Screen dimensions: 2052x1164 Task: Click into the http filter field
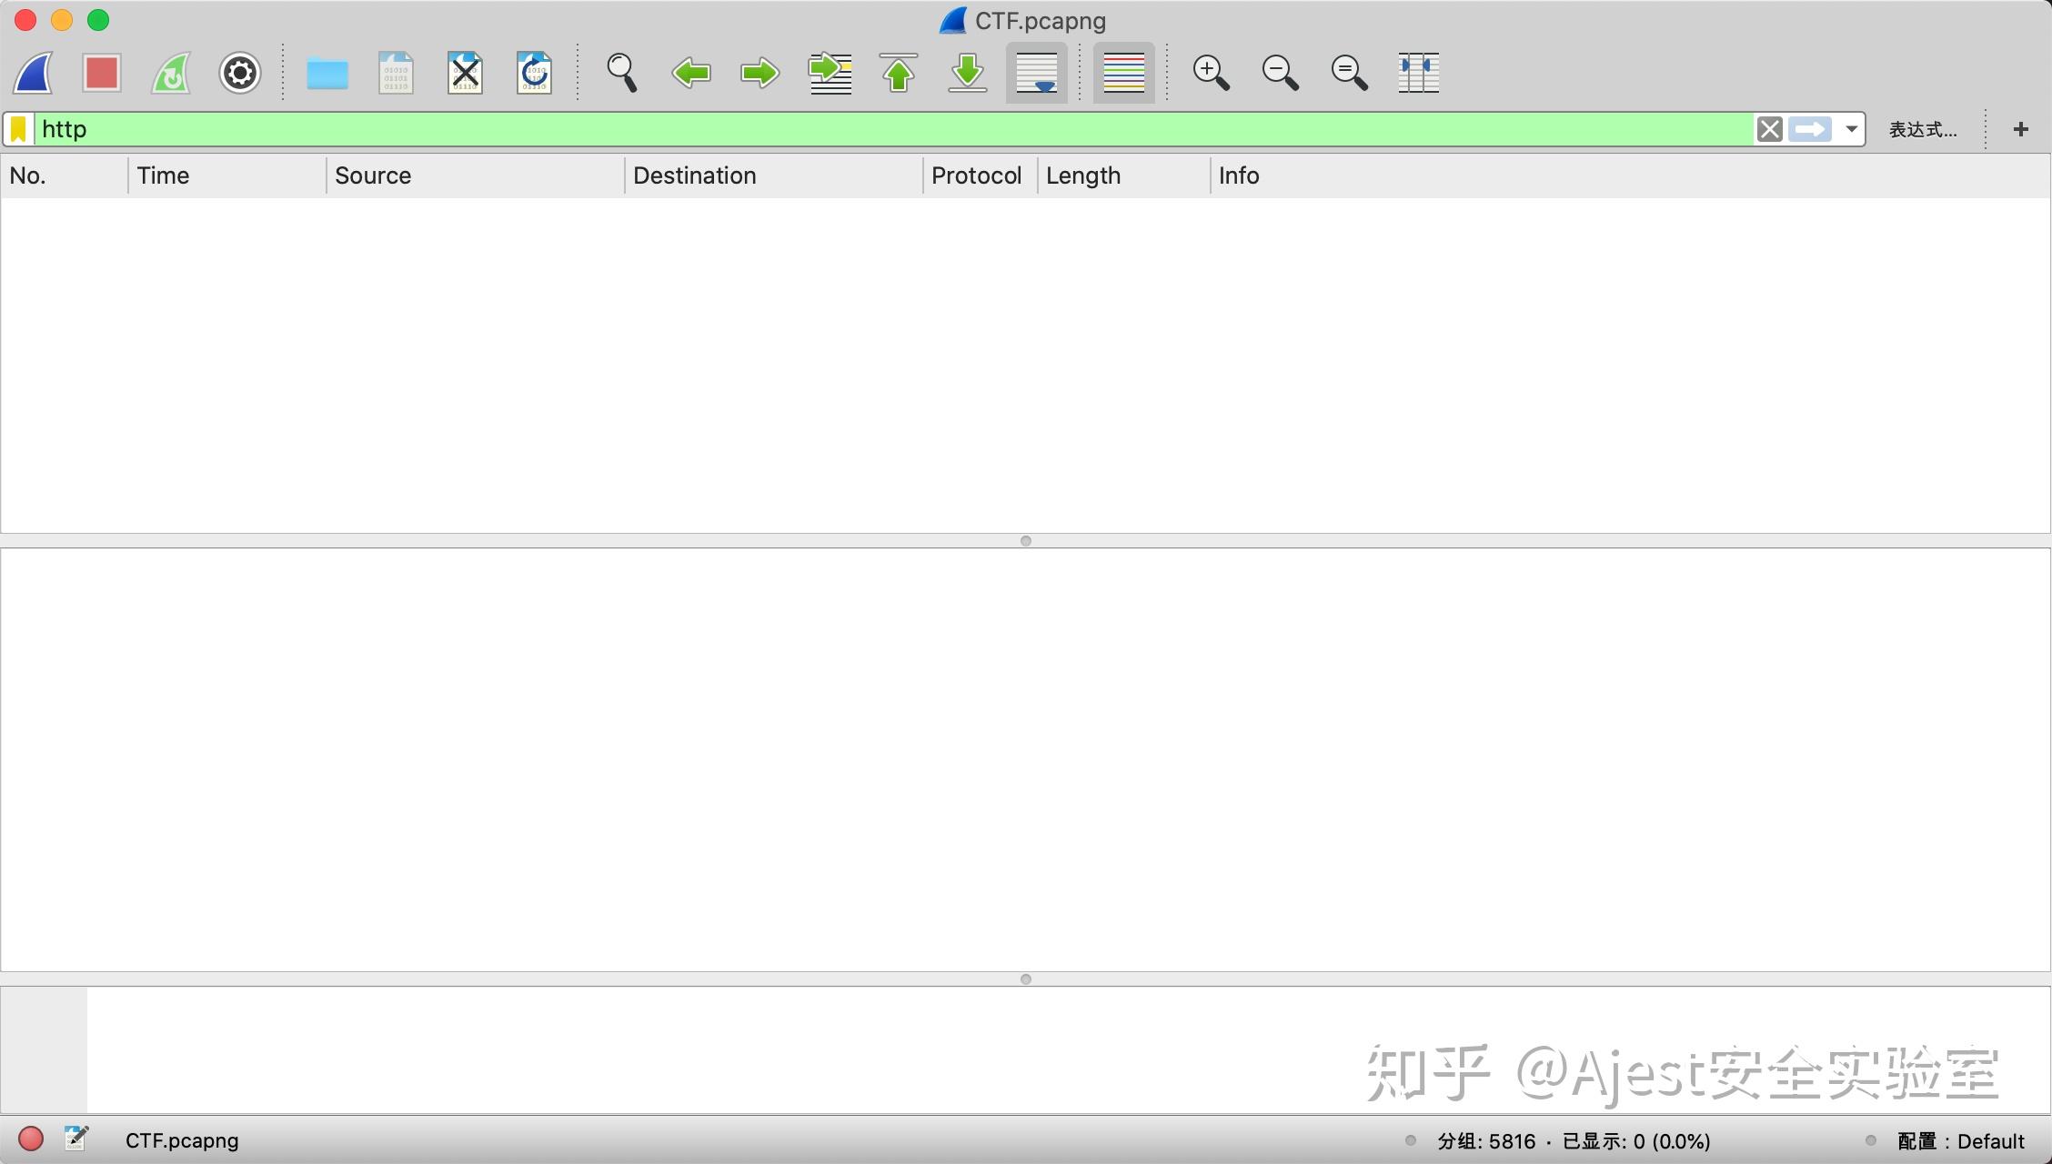point(894,129)
